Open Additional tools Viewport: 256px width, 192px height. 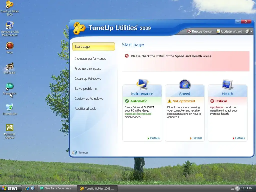pos(85,108)
